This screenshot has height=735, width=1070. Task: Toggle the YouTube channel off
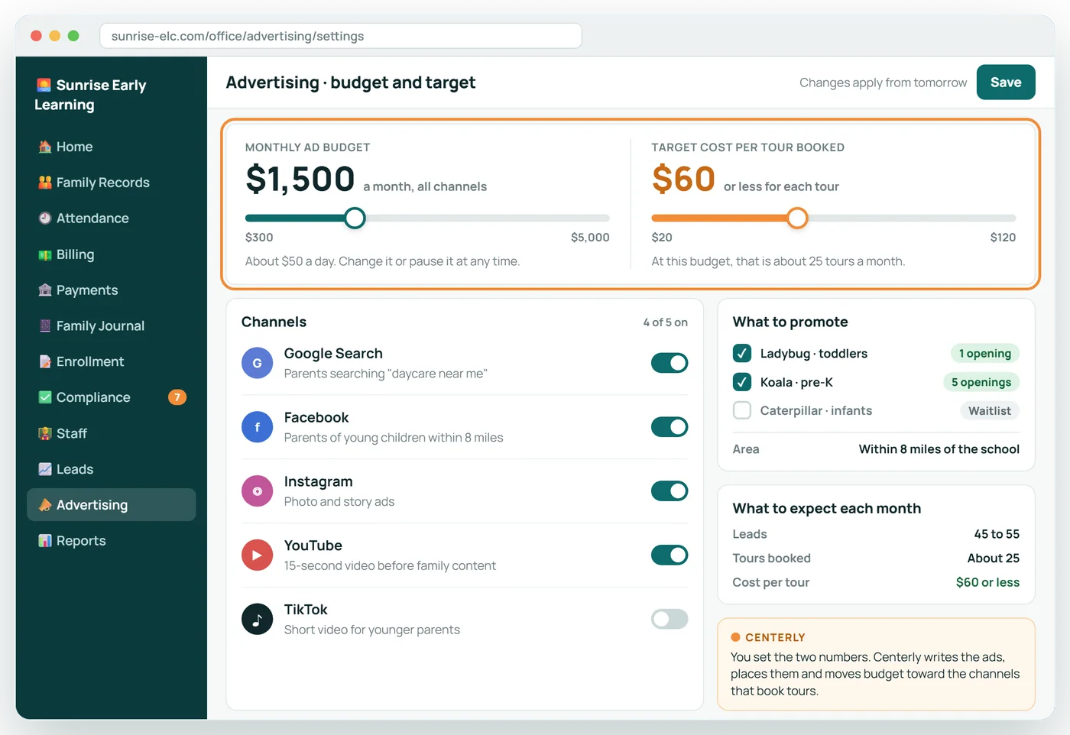coord(670,555)
